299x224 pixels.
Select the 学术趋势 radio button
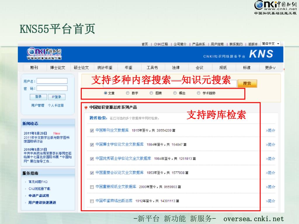tap(199, 93)
